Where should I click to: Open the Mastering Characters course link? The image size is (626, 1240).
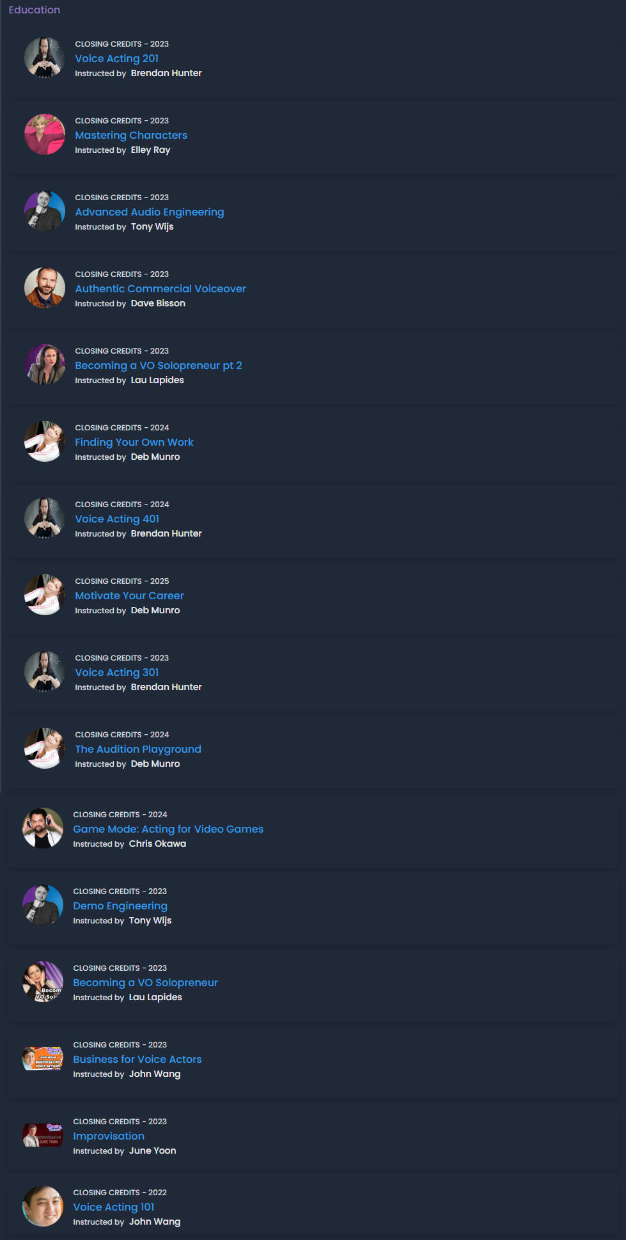(x=131, y=135)
